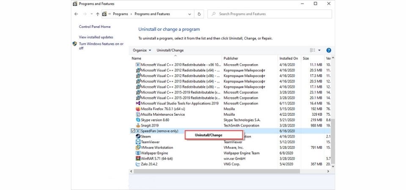Click the Programs and Features title bar icon

[x=75, y=4]
